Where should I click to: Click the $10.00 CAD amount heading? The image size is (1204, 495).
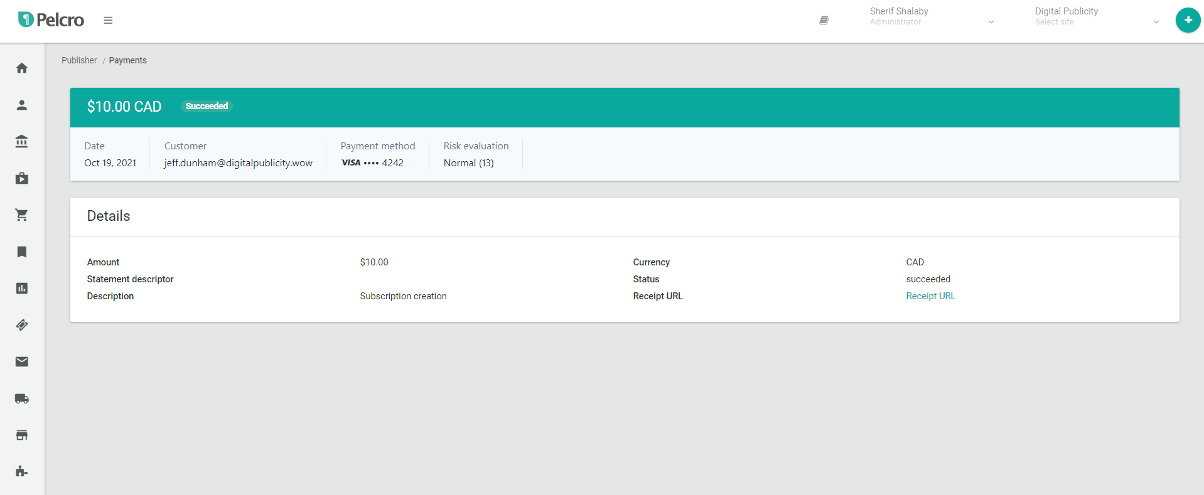pyautogui.click(x=124, y=107)
